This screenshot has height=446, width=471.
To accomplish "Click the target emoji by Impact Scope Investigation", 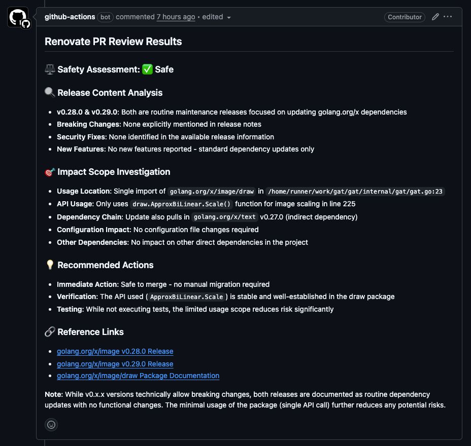I will 50,172.
